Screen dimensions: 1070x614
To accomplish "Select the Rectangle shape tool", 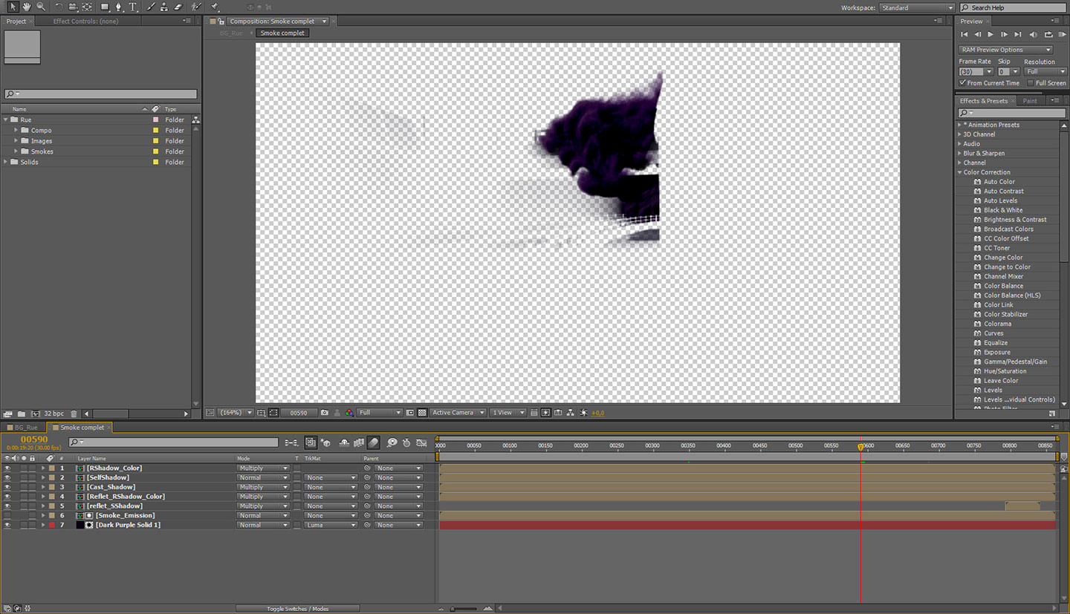I will click(105, 7).
